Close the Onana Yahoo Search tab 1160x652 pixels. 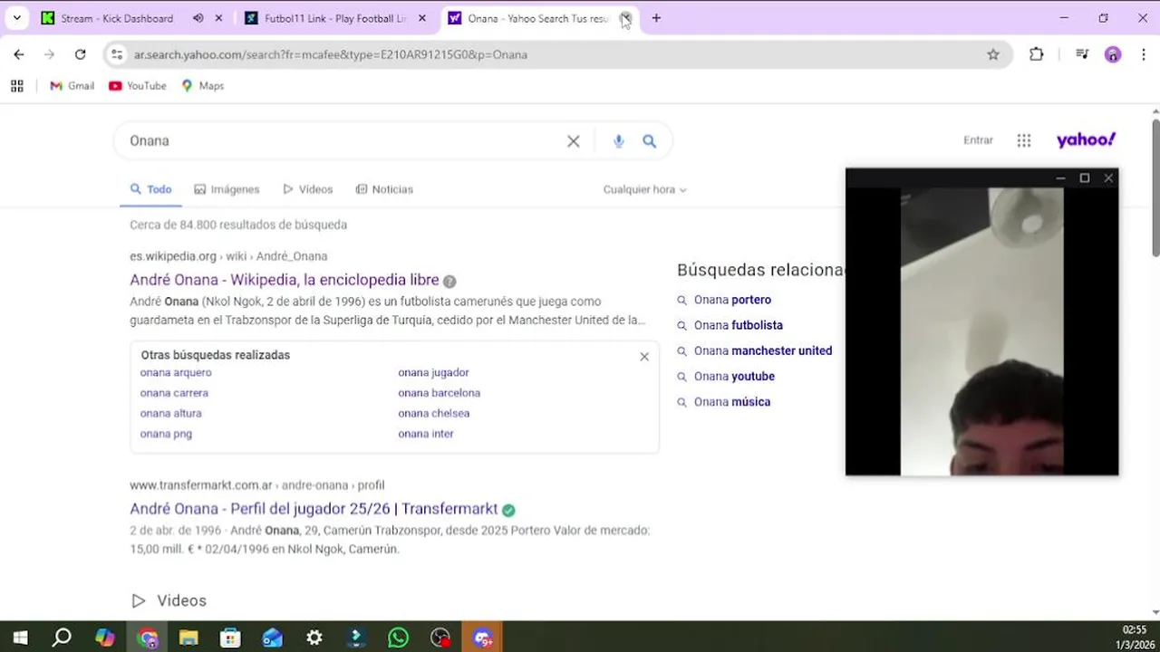(x=625, y=18)
